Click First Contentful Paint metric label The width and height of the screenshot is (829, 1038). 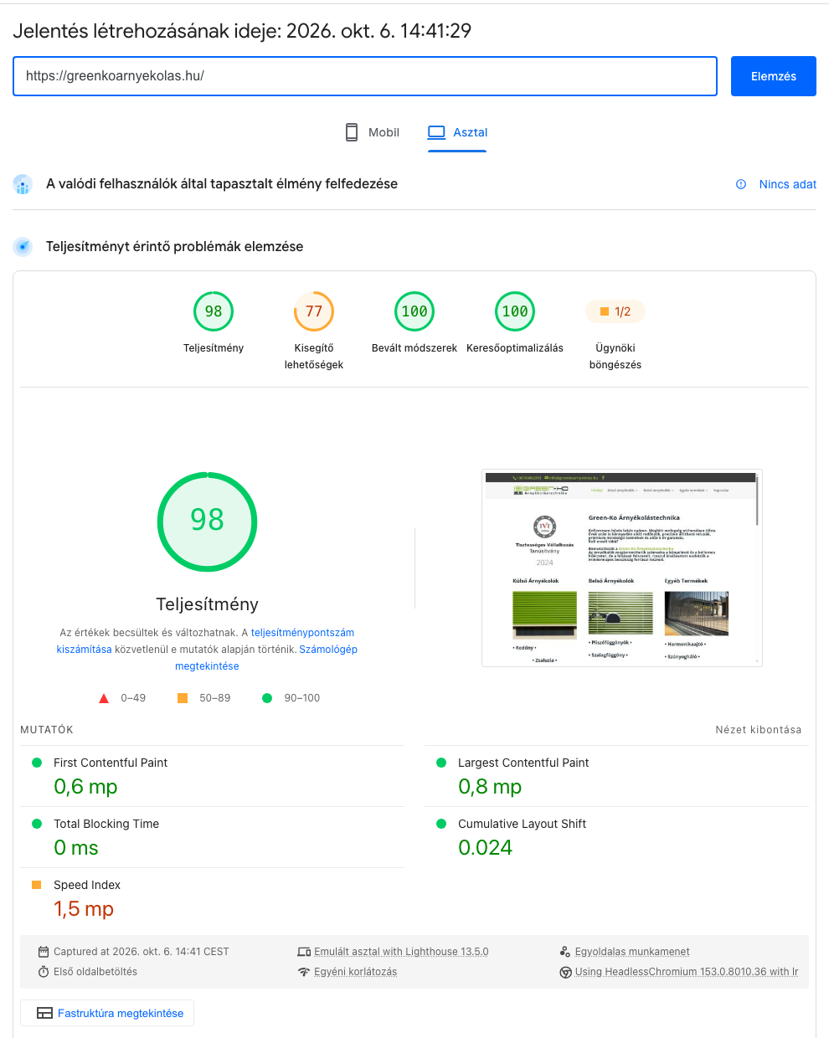[x=111, y=763]
